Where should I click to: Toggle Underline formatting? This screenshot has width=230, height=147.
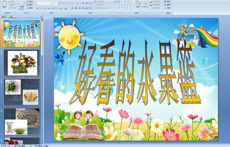pyautogui.click(x=45, y=8)
